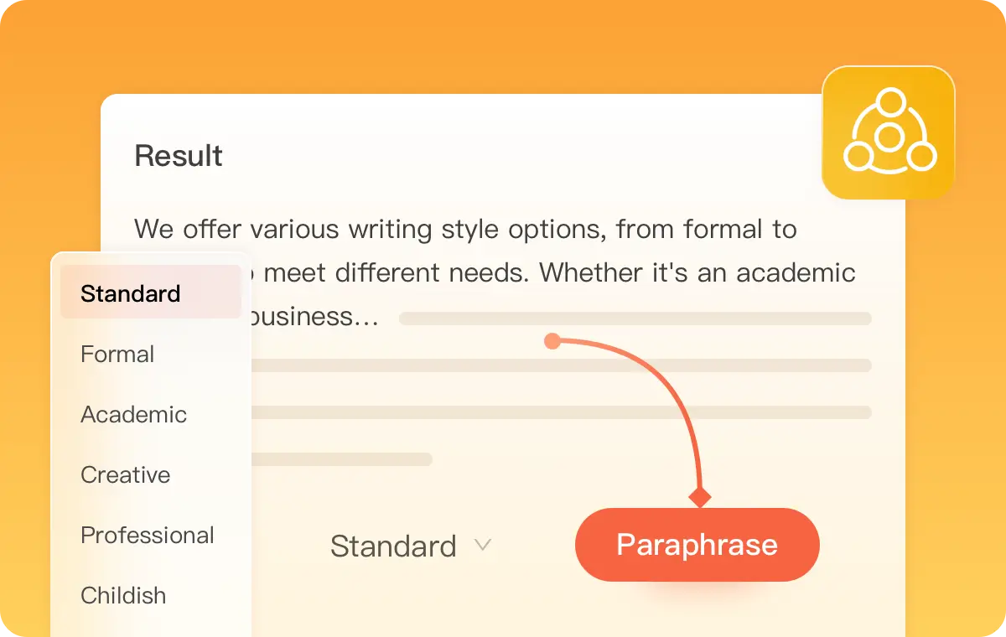Click the "meet different needs" result line

[x=553, y=272]
